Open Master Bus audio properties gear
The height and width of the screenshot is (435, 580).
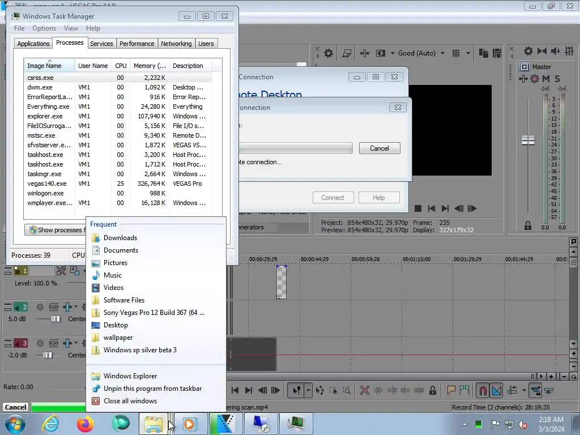pos(528,51)
